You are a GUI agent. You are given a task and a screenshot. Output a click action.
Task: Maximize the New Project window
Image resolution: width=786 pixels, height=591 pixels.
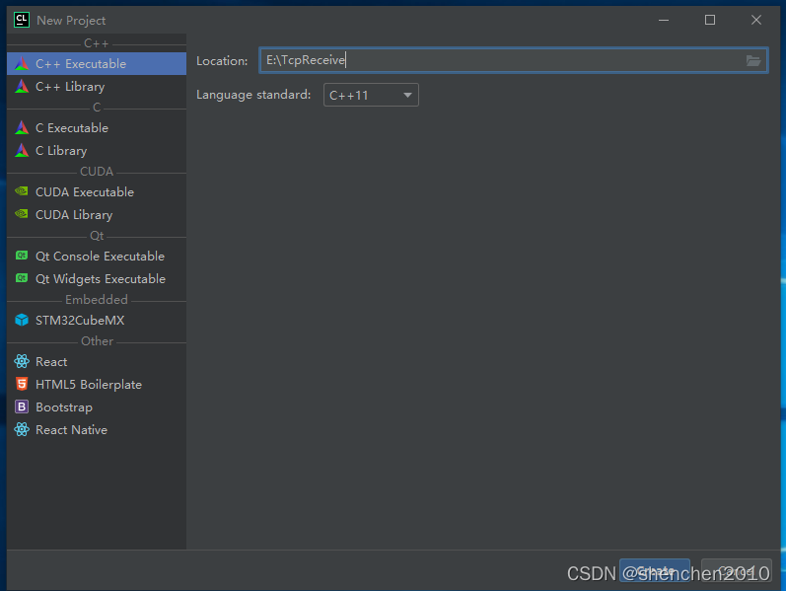[710, 20]
